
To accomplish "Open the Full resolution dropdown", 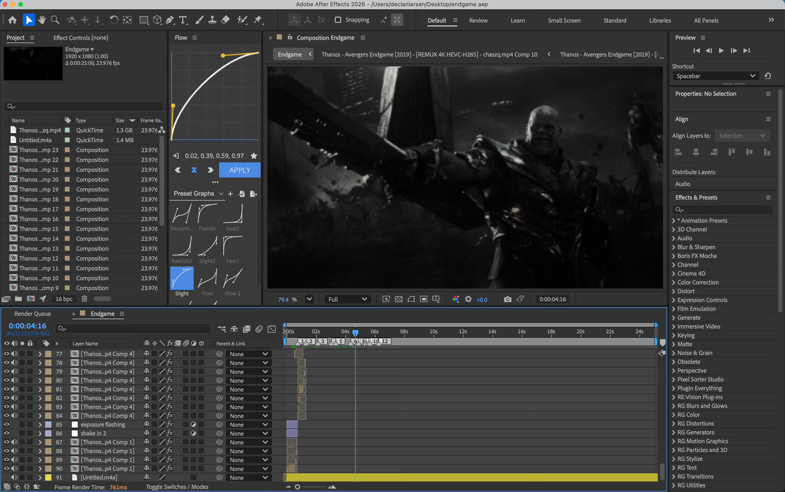I will point(347,299).
